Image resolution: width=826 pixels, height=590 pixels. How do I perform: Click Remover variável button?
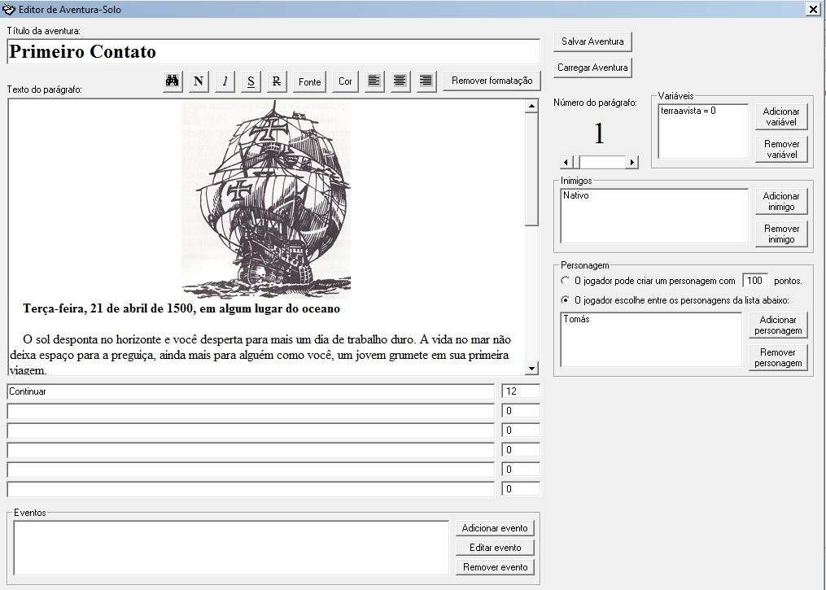click(781, 149)
